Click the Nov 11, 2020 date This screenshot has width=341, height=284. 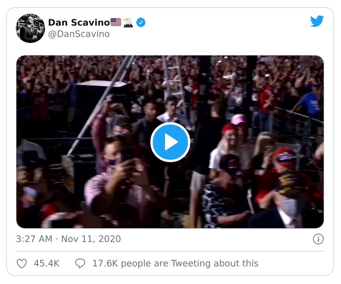[x=91, y=239]
